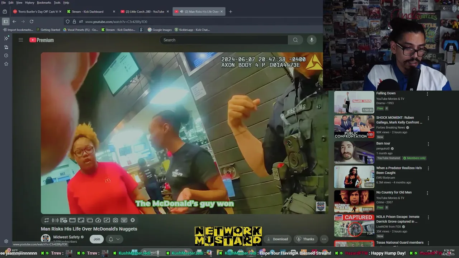Viewport: 459px width, 258px height.
Task: Open options menu for No Country for Old Men
Action: click(427, 193)
